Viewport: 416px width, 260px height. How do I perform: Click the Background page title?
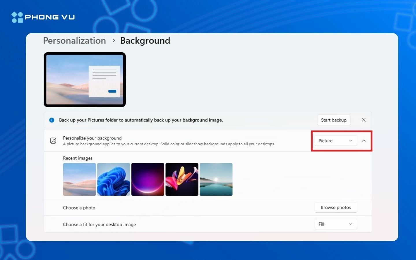click(x=145, y=41)
